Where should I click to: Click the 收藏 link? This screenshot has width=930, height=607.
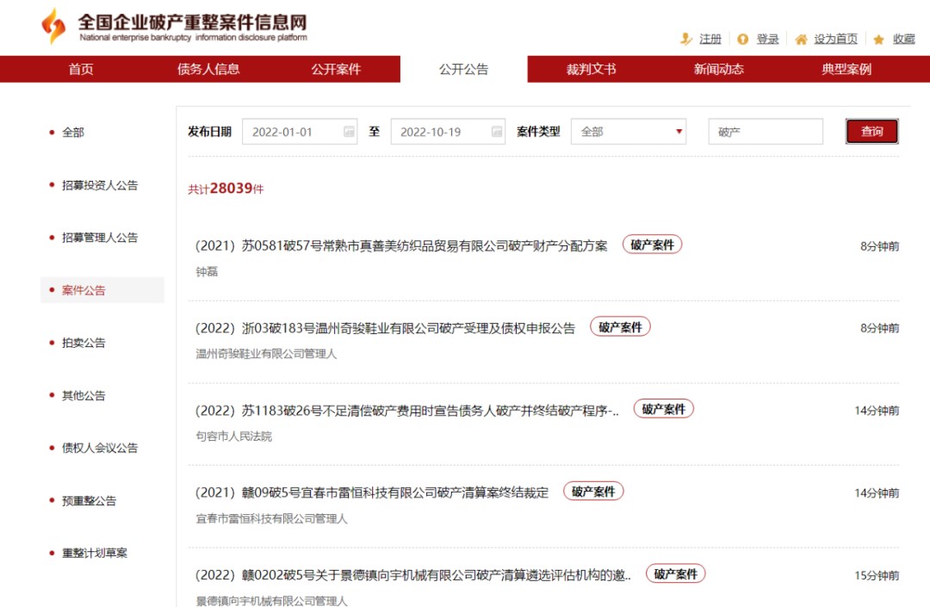pos(904,39)
